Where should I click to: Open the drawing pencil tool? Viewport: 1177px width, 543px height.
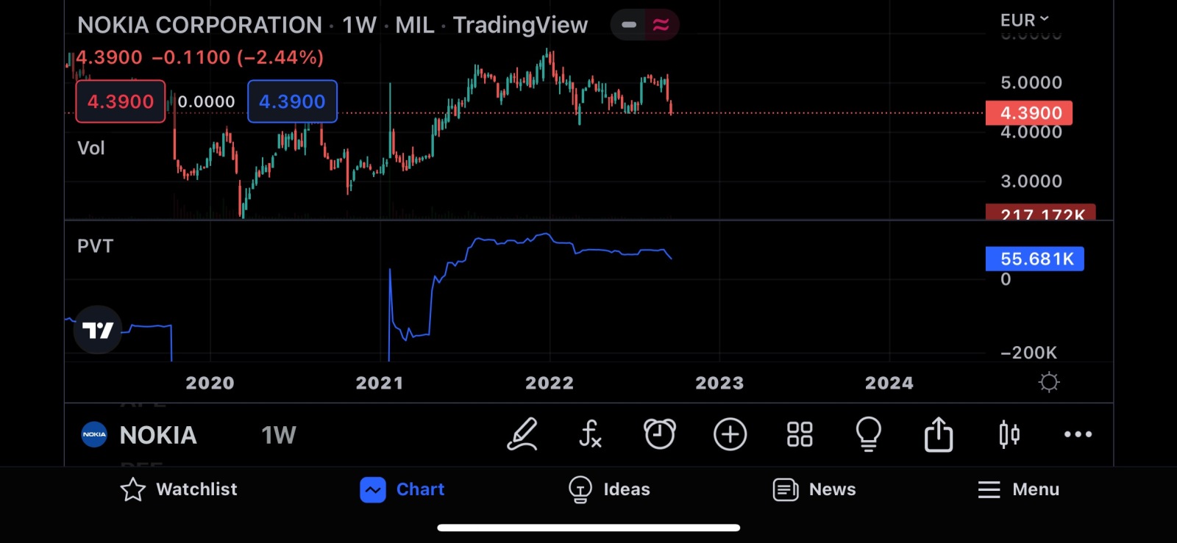522,434
